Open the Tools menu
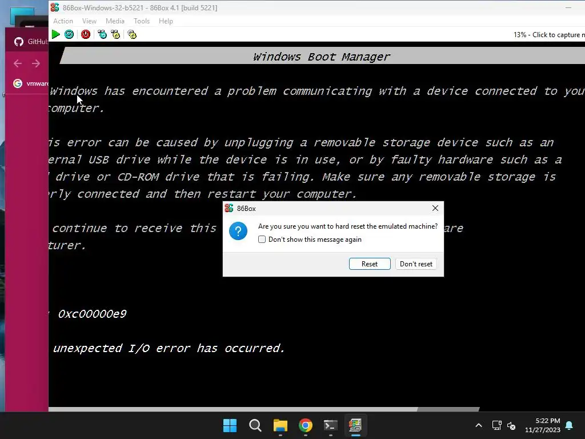585x439 pixels. tap(142, 21)
